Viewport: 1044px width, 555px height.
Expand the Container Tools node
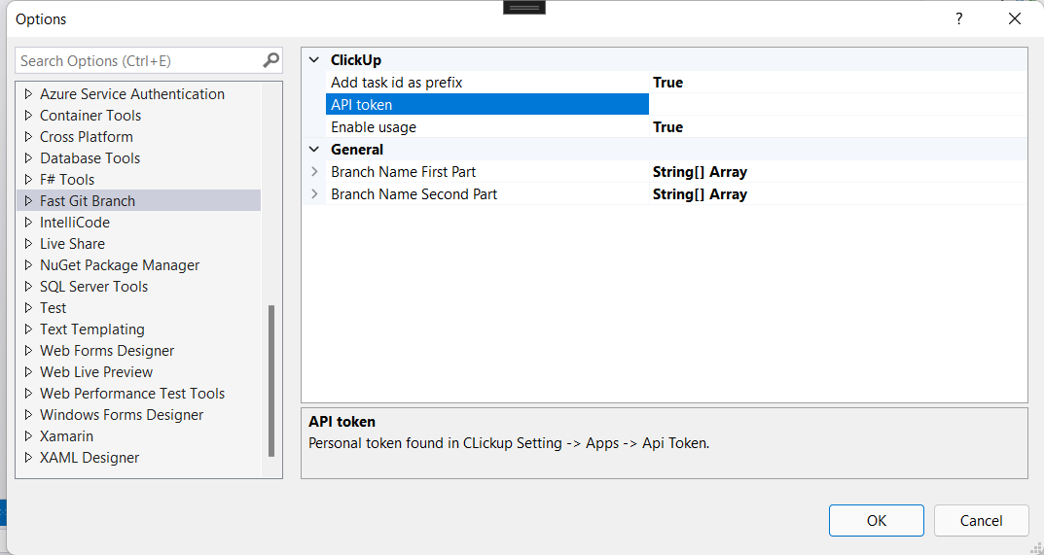[x=28, y=116]
